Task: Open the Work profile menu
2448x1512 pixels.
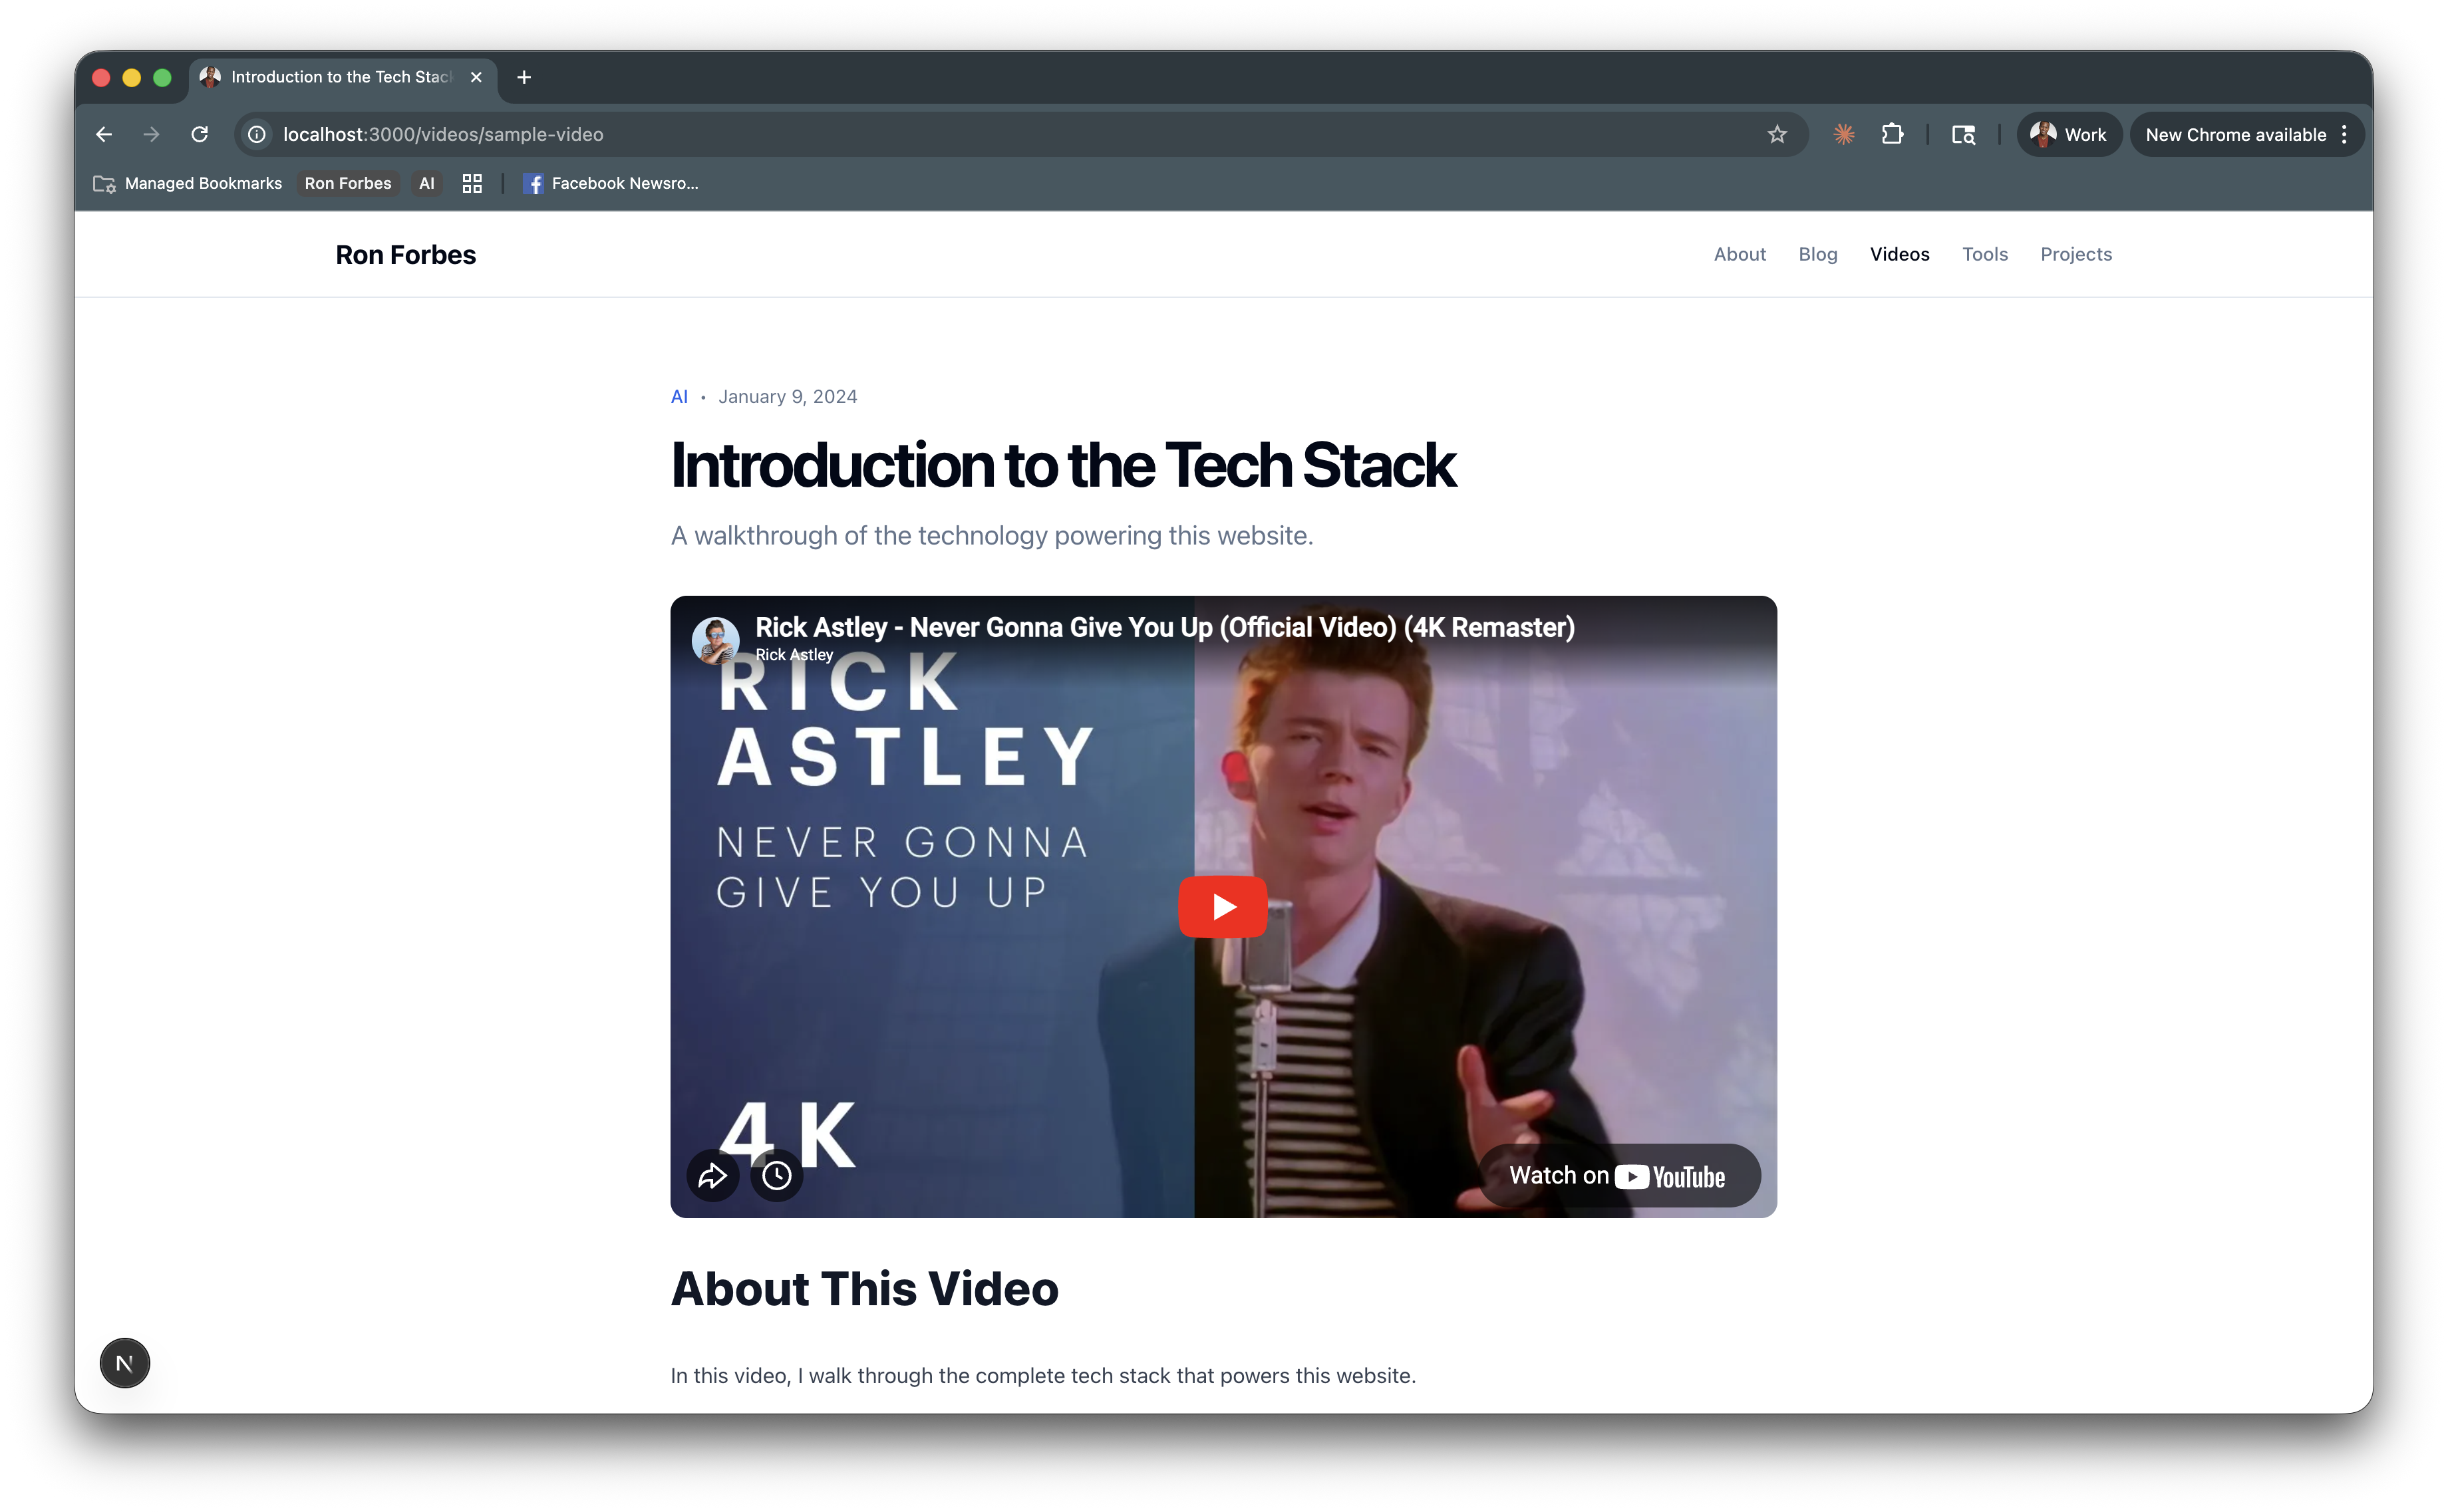Action: [2069, 134]
